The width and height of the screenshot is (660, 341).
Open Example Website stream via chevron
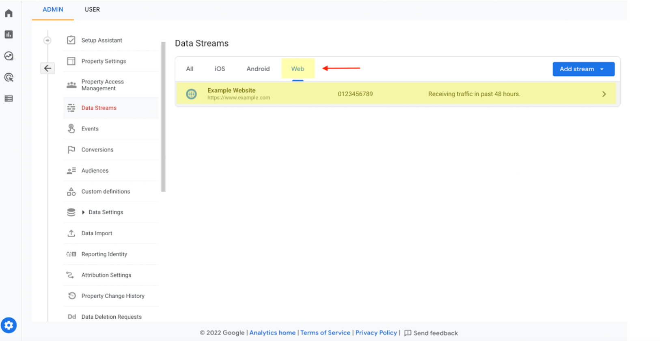[x=604, y=94]
